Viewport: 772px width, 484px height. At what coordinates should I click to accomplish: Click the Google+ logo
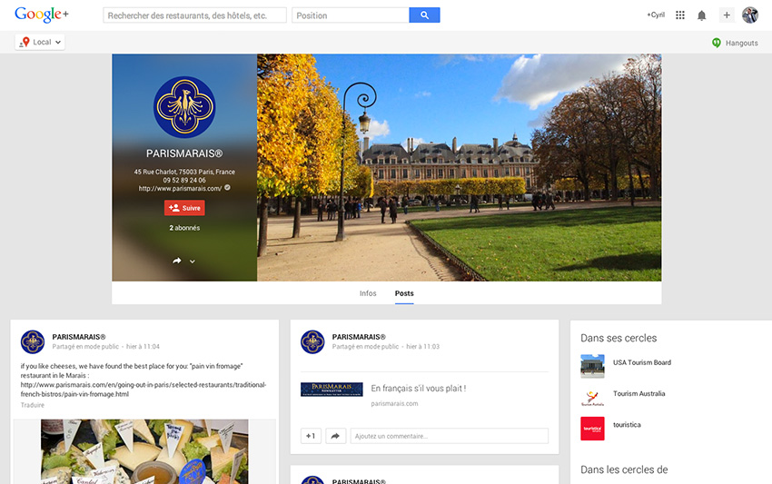pyautogui.click(x=42, y=15)
